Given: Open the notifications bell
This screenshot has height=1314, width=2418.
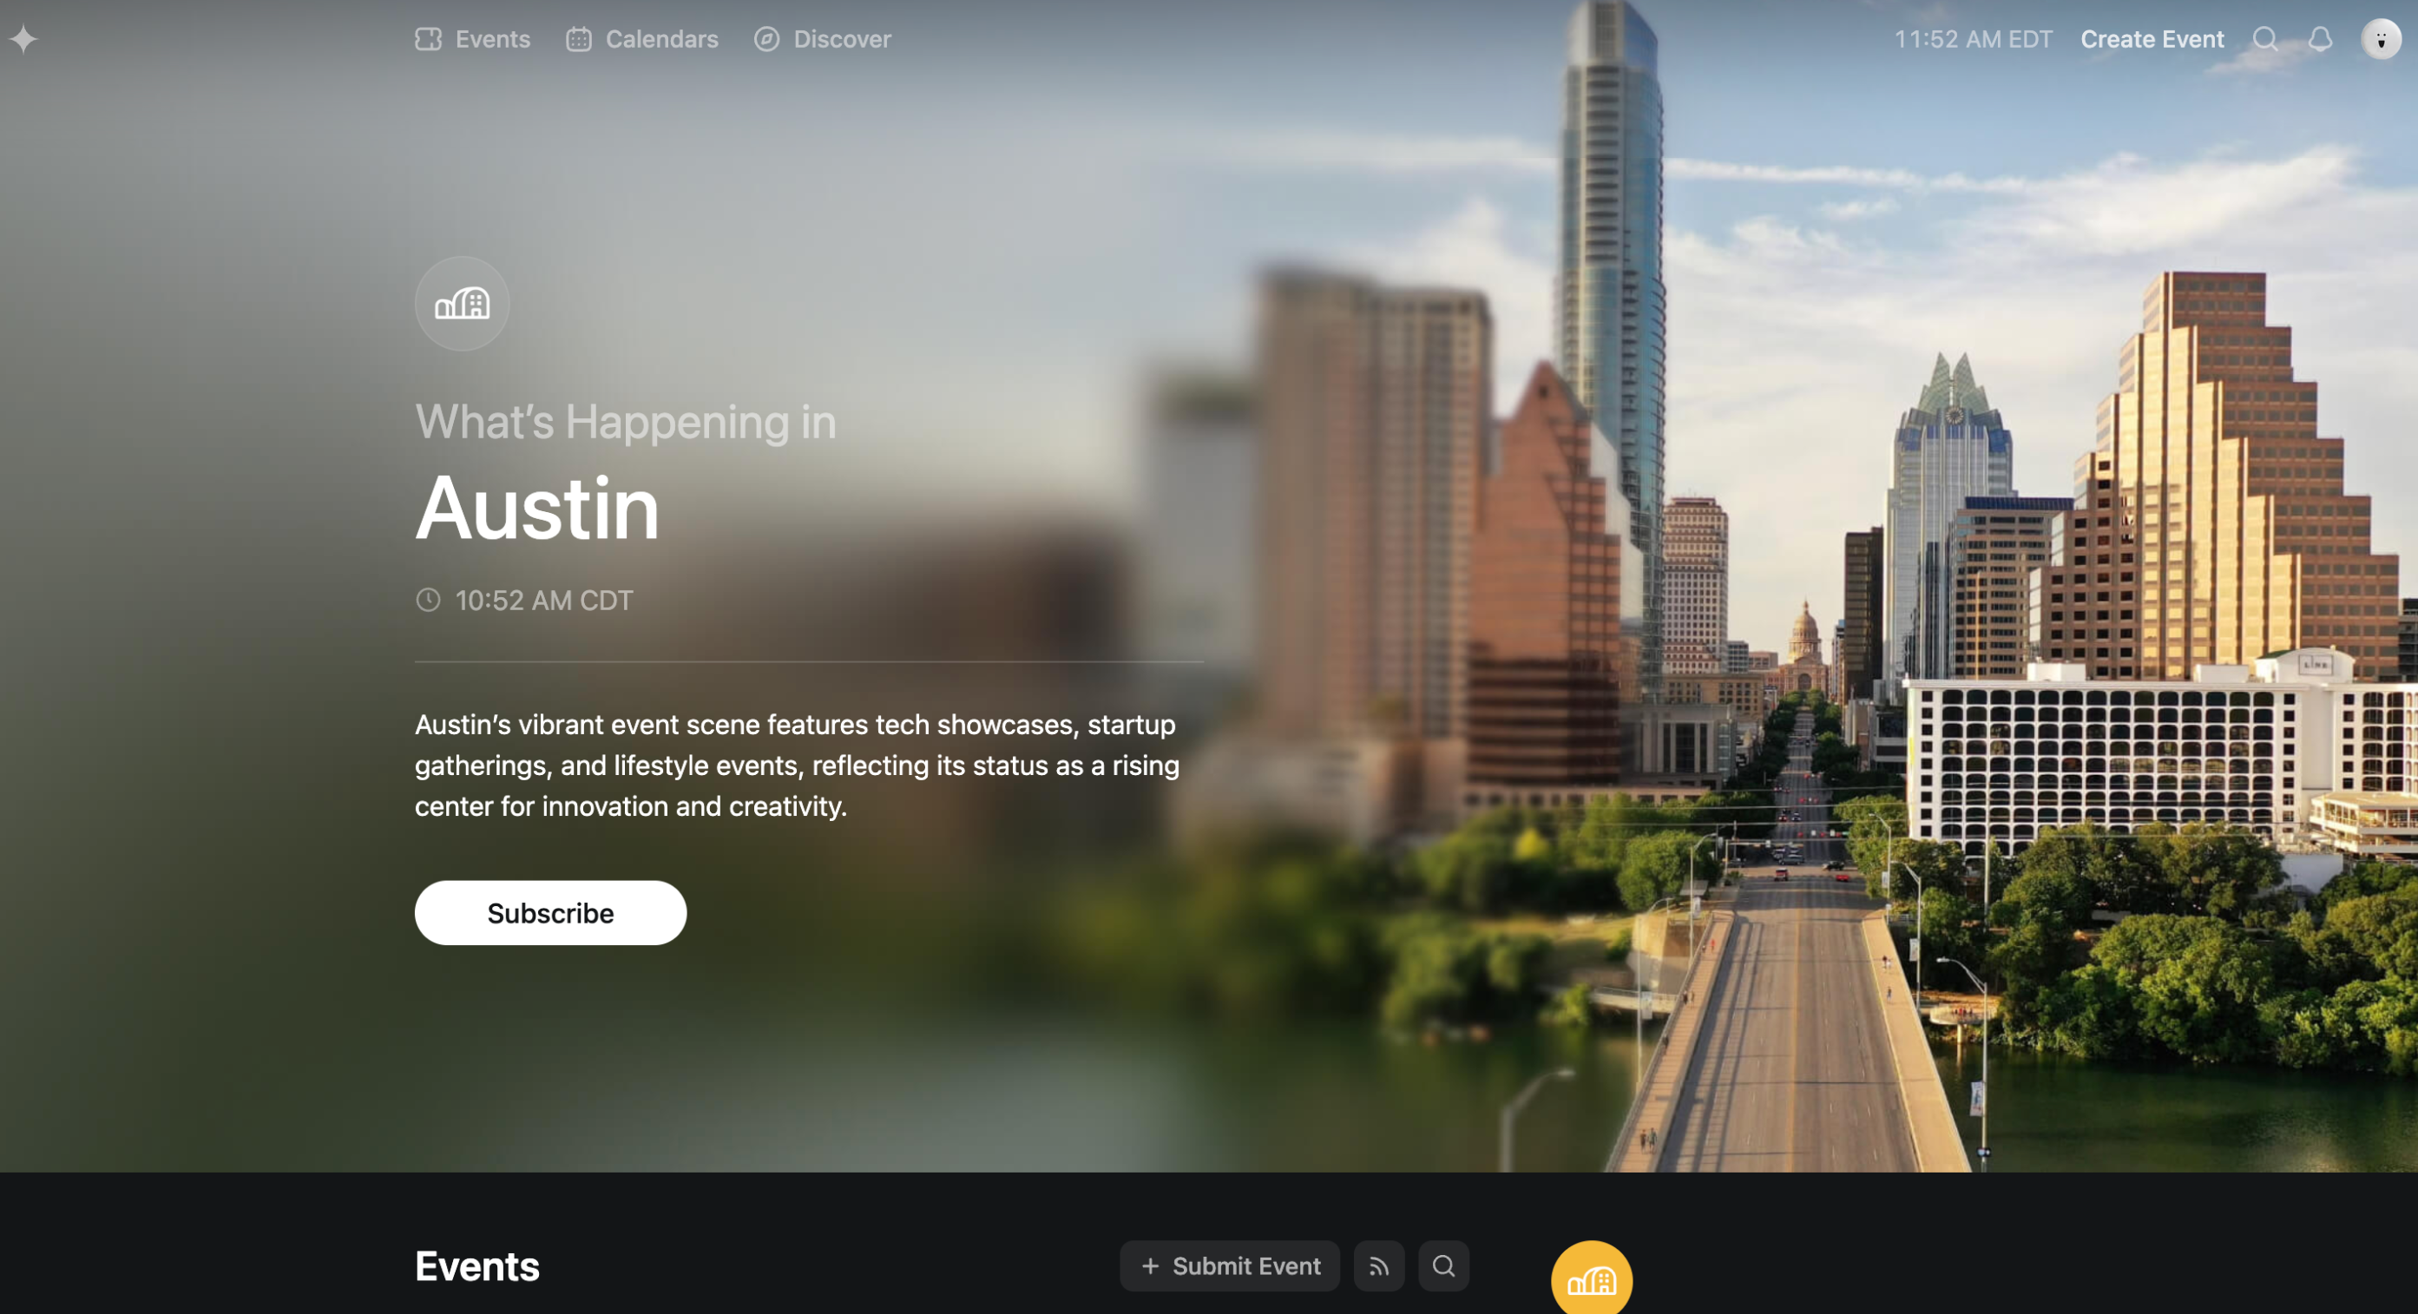Looking at the screenshot, I should click(x=2319, y=39).
